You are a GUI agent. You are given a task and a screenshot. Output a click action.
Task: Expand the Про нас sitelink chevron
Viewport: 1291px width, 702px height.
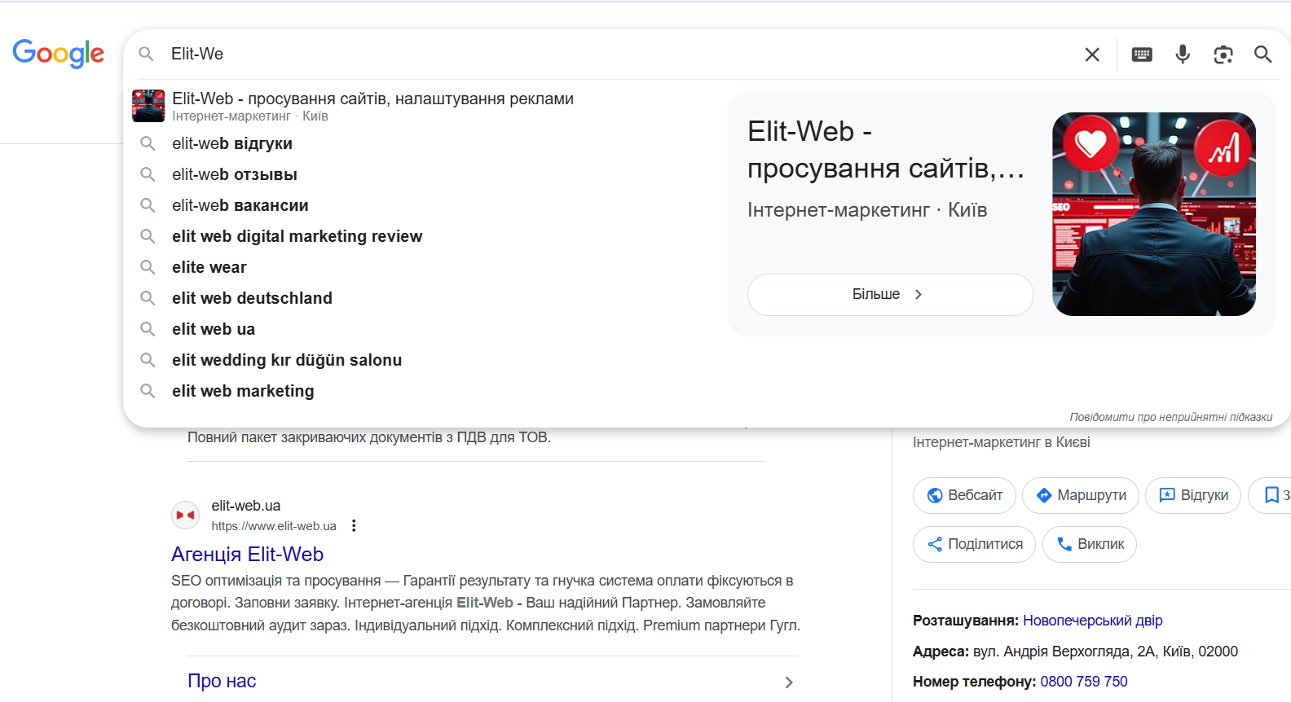point(788,682)
